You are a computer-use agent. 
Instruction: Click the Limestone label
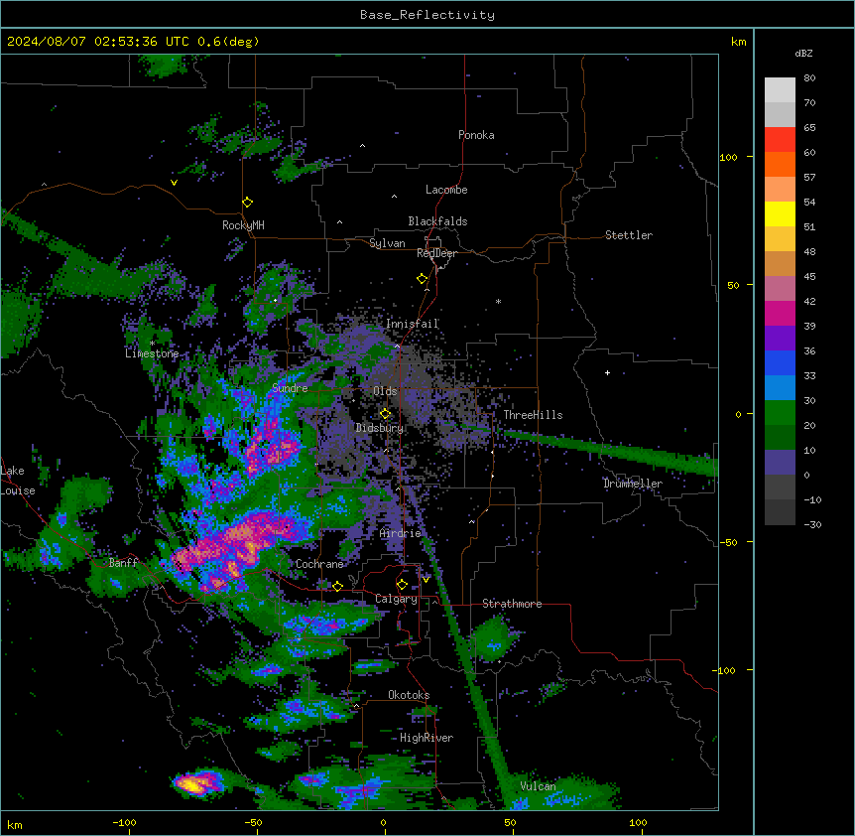(152, 353)
